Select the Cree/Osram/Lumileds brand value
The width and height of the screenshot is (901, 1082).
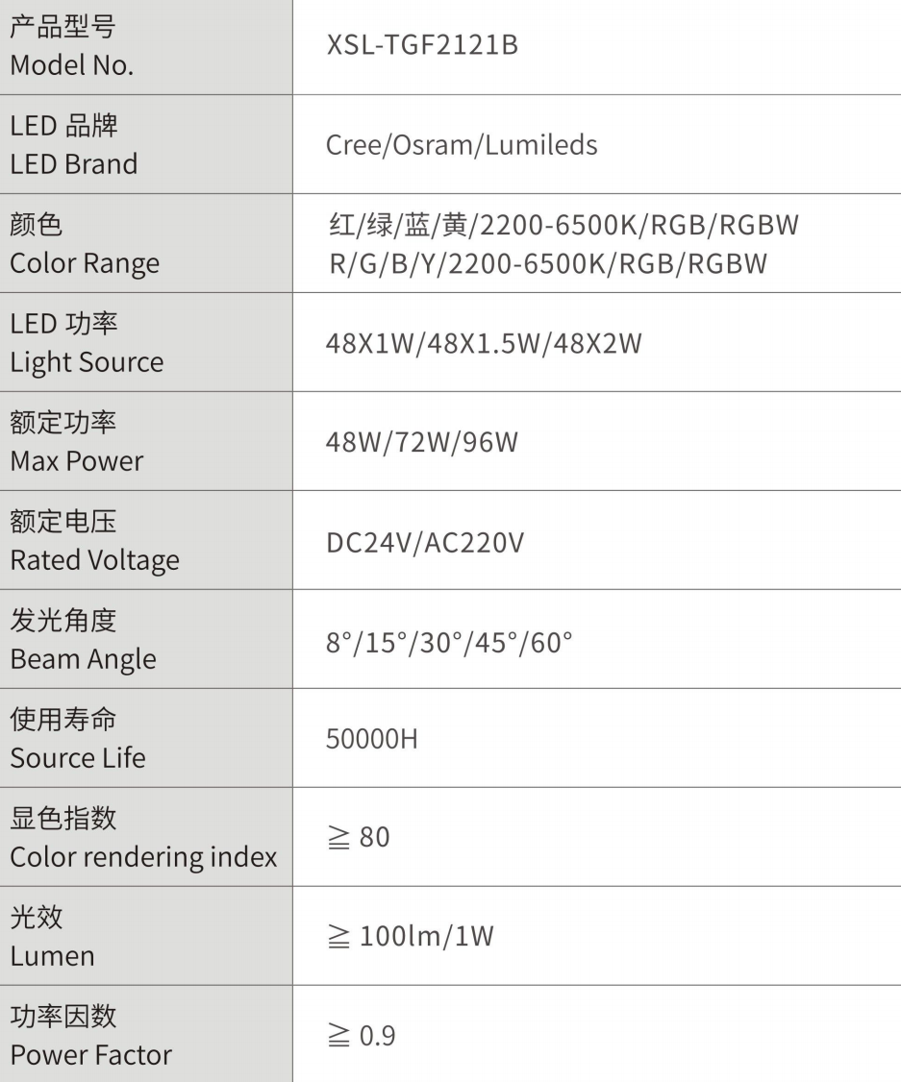(x=462, y=145)
